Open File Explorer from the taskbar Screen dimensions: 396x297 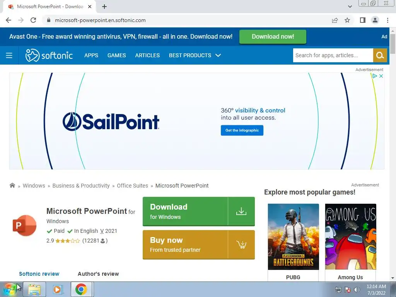coord(34,289)
